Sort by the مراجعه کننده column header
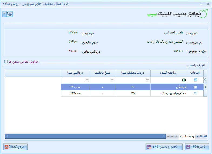 169,73
